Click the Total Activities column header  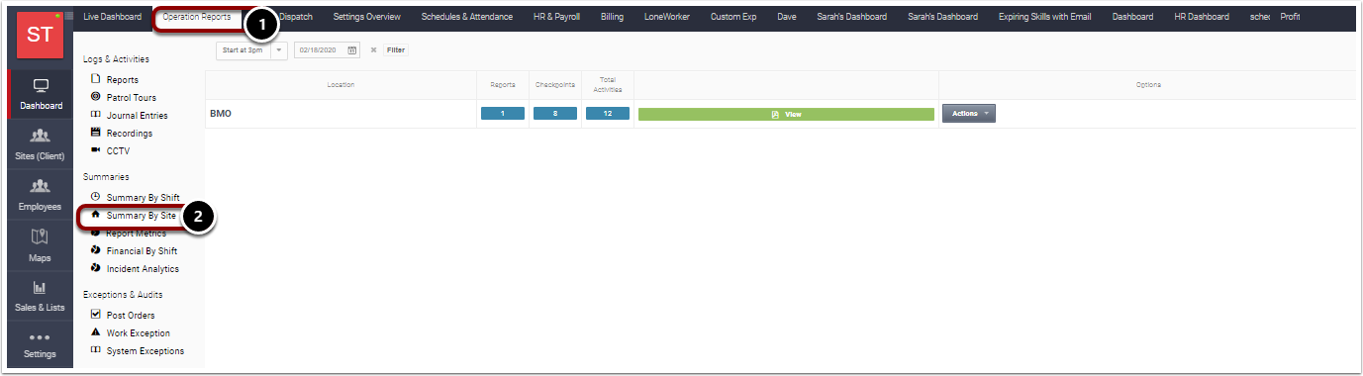click(608, 85)
